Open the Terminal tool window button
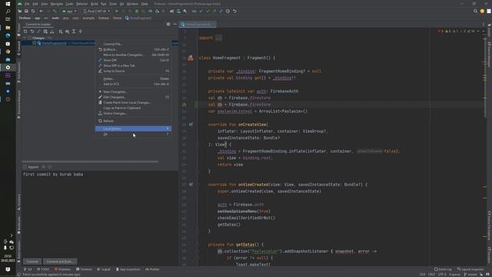Image resolution: width=492 pixels, height=277 pixels. [84, 269]
